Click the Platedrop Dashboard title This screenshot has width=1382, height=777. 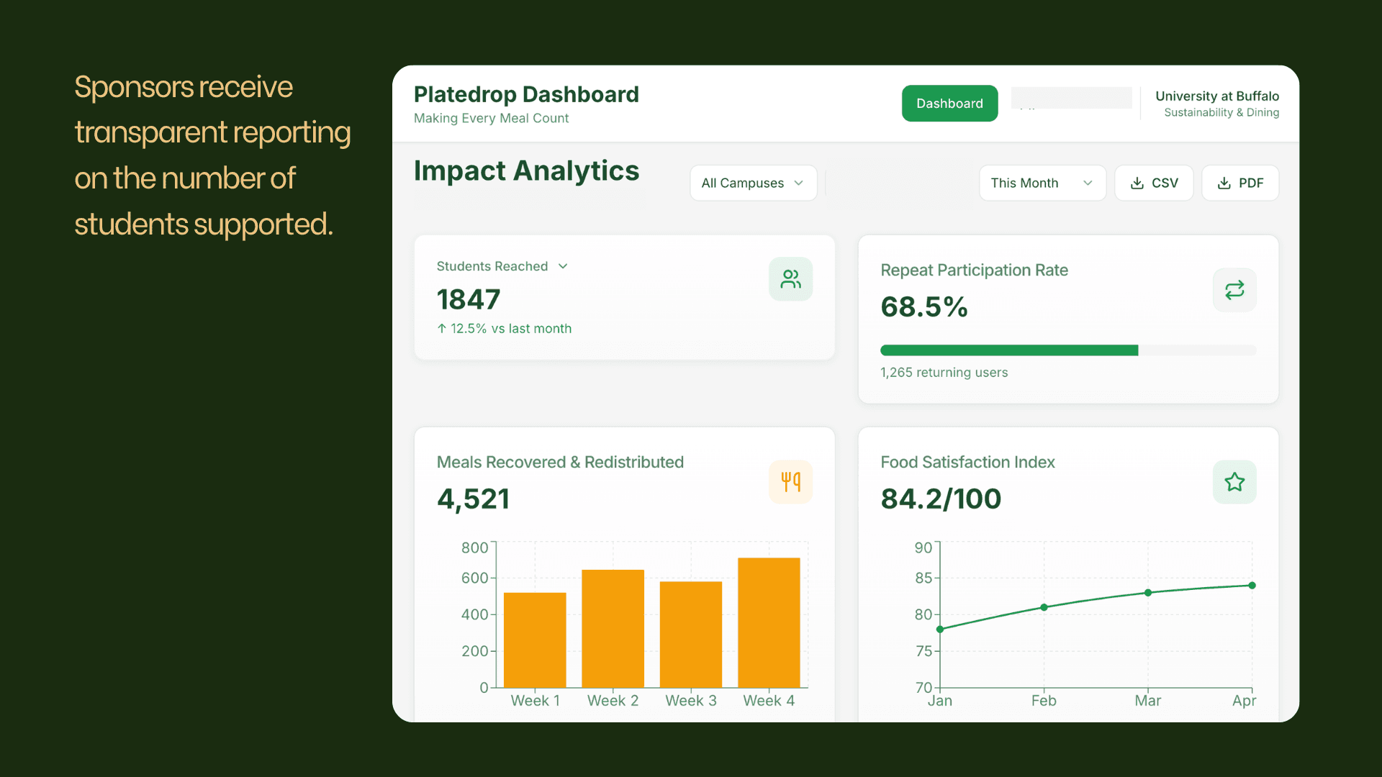coord(526,94)
